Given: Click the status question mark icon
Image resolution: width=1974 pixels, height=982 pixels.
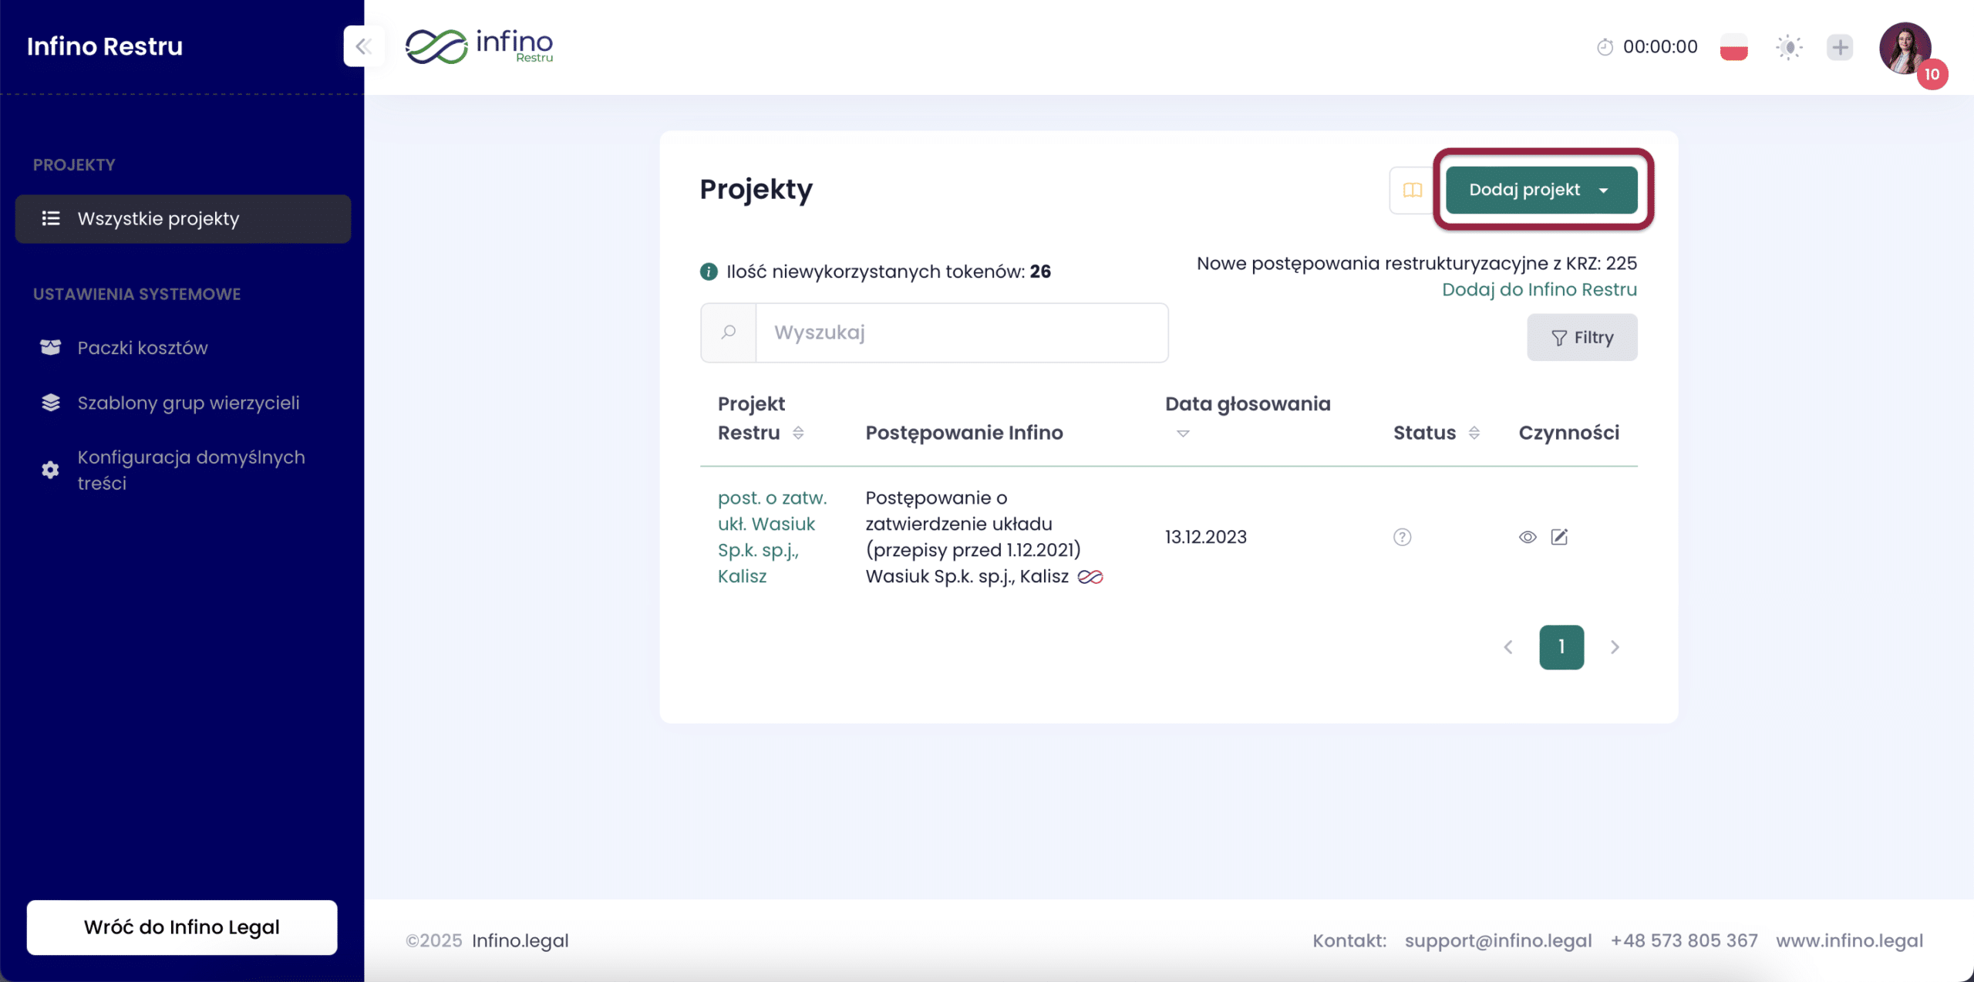Looking at the screenshot, I should (1402, 537).
